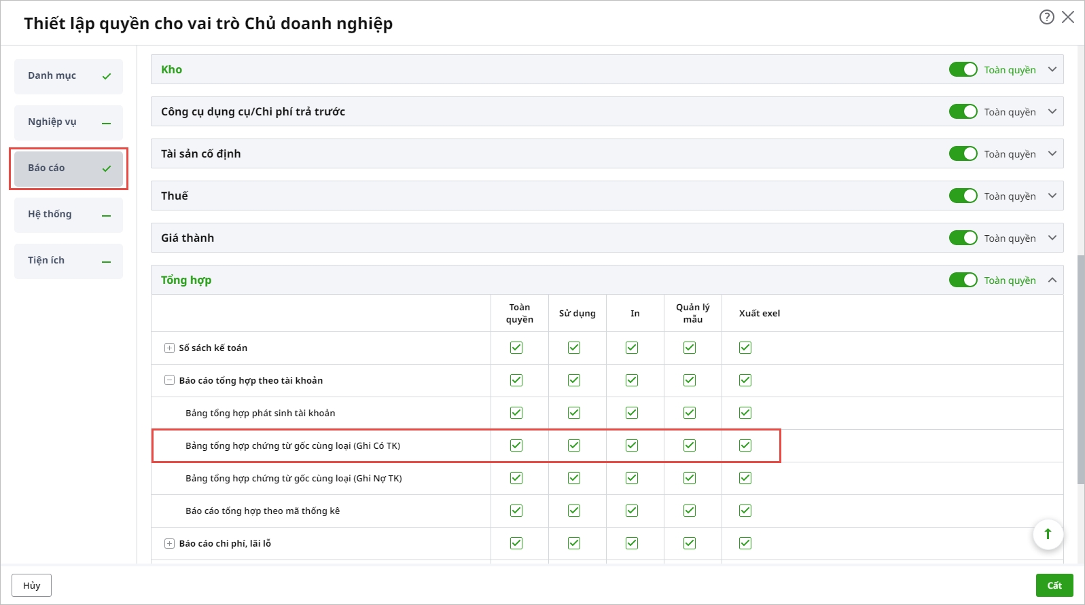Switch to the Danh mục tab
Viewport: 1085px width, 605px height.
coord(68,76)
